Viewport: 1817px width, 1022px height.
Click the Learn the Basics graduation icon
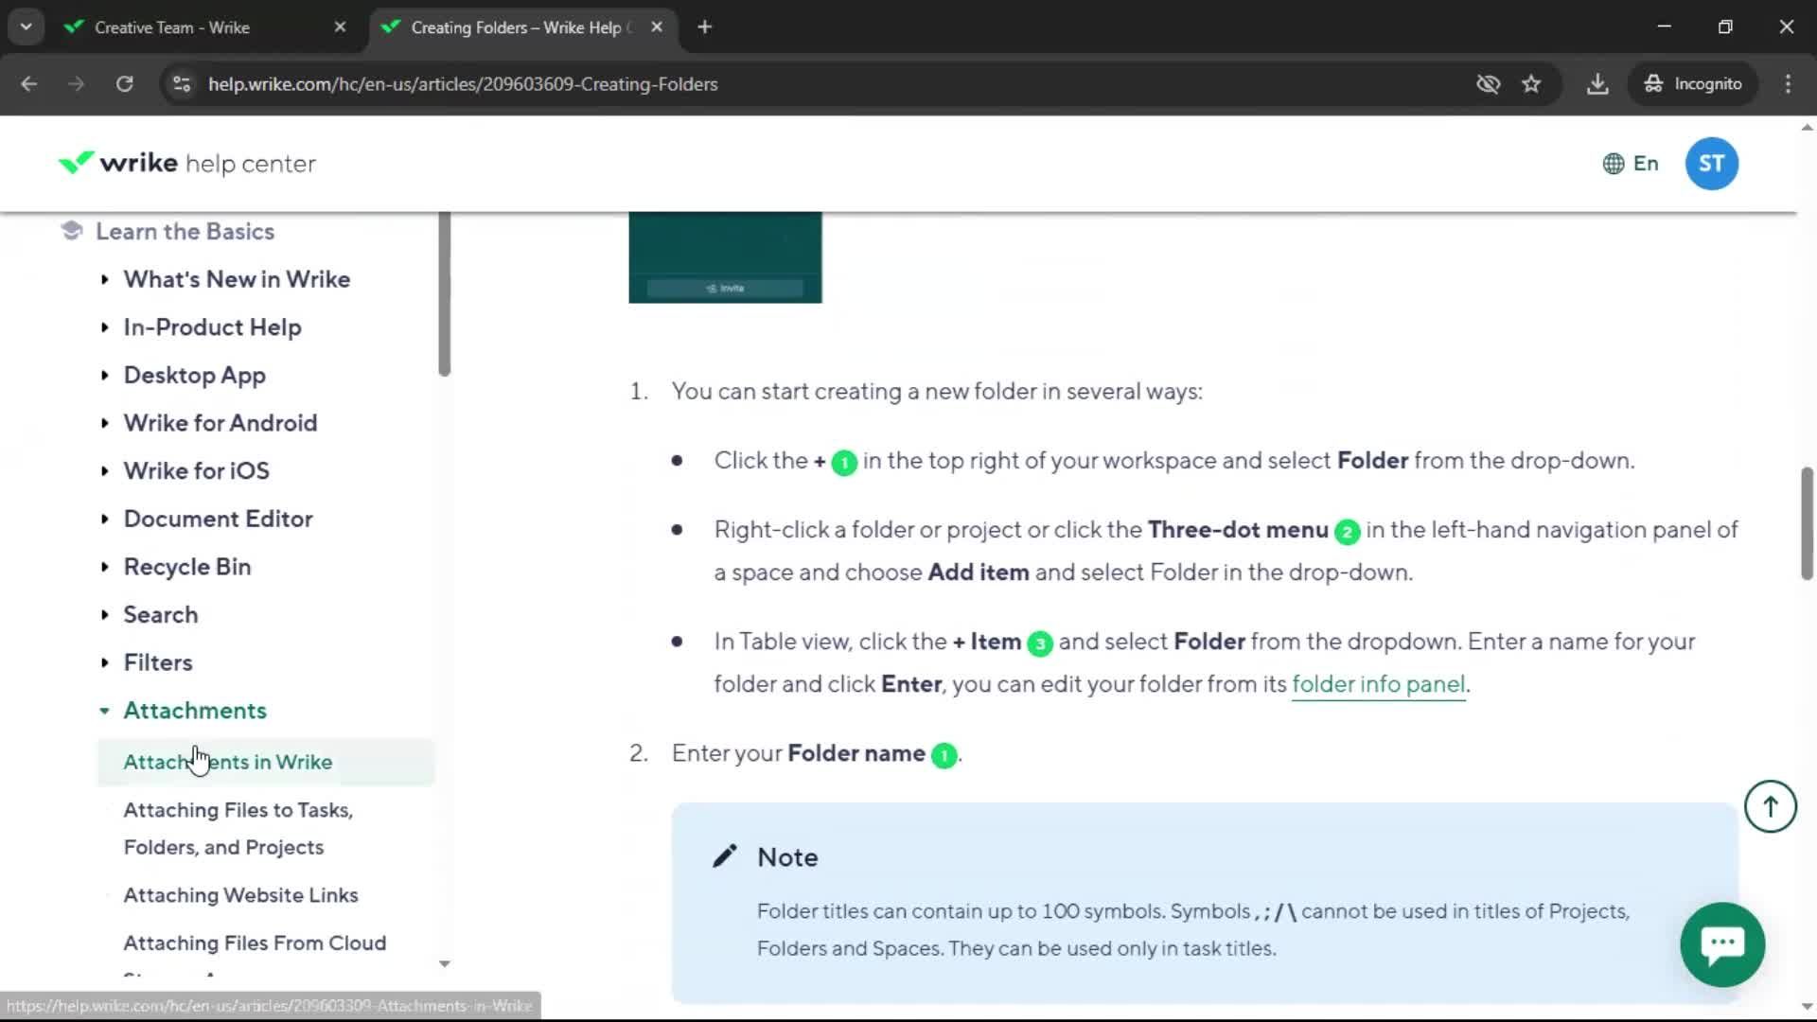tap(71, 231)
